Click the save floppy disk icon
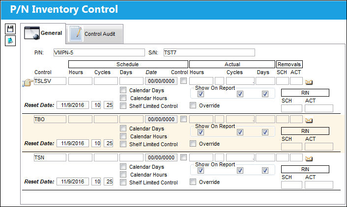Viewport: 347px width, 207px height. click(x=10, y=29)
